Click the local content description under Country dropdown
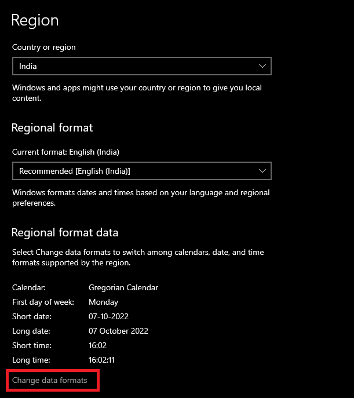The height and width of the screenshot is (398, 354). (137, 93)
